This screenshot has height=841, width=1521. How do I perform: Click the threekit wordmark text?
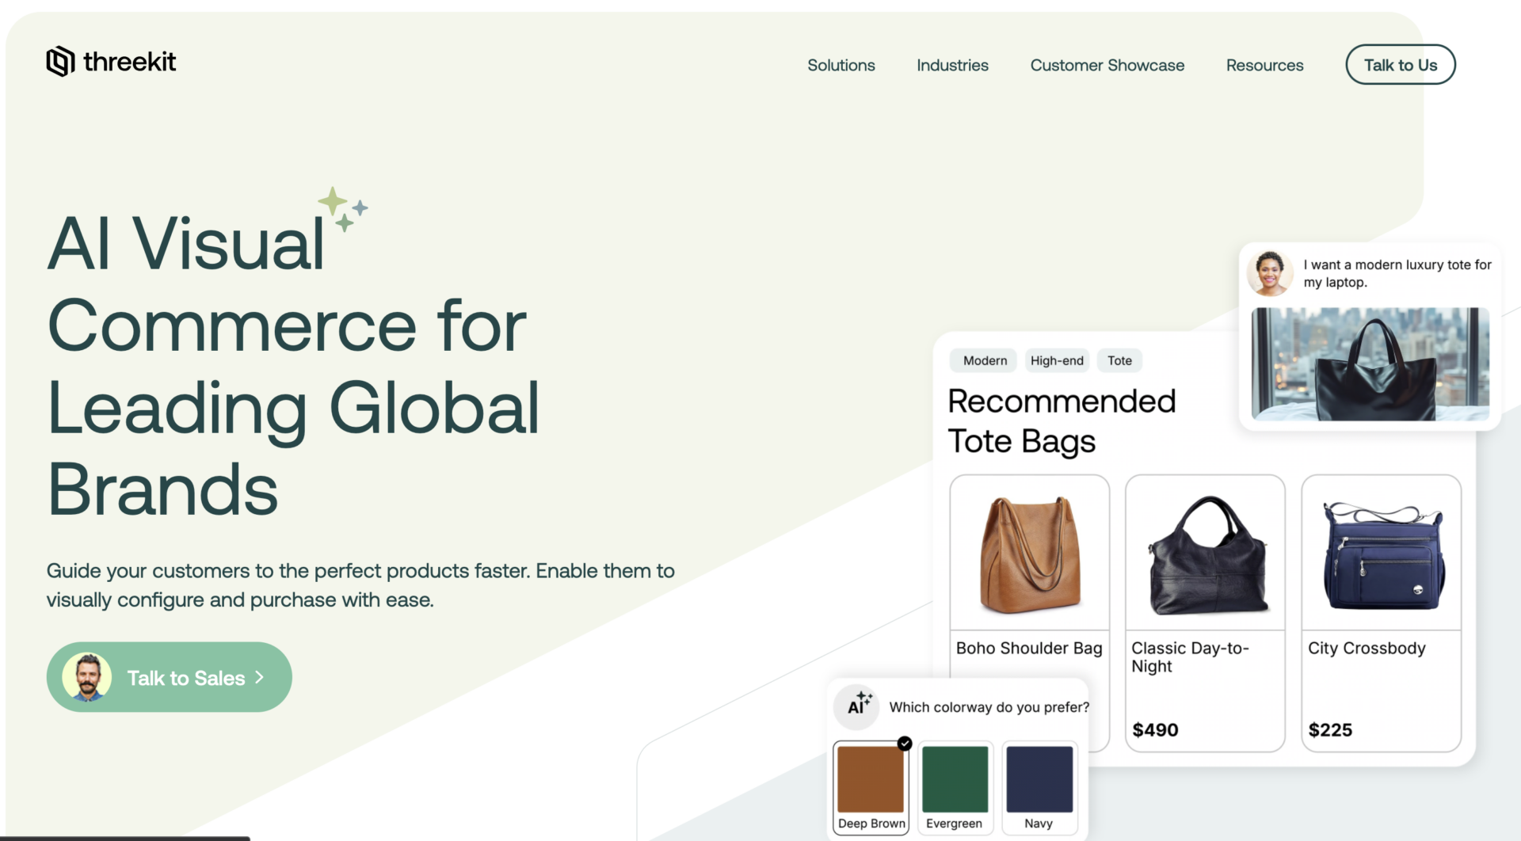[x=130, y=62]
